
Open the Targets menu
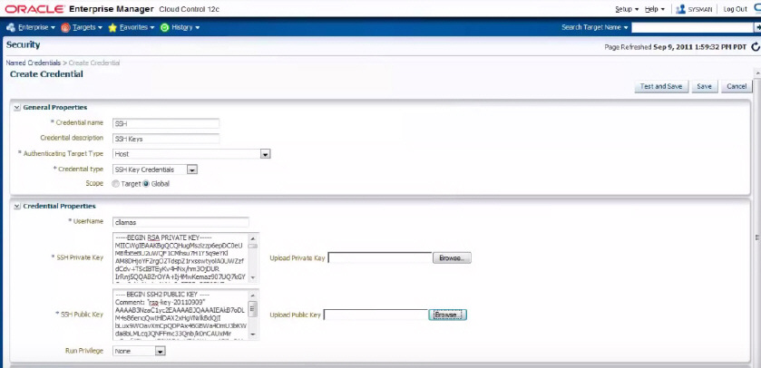point(87,27)
